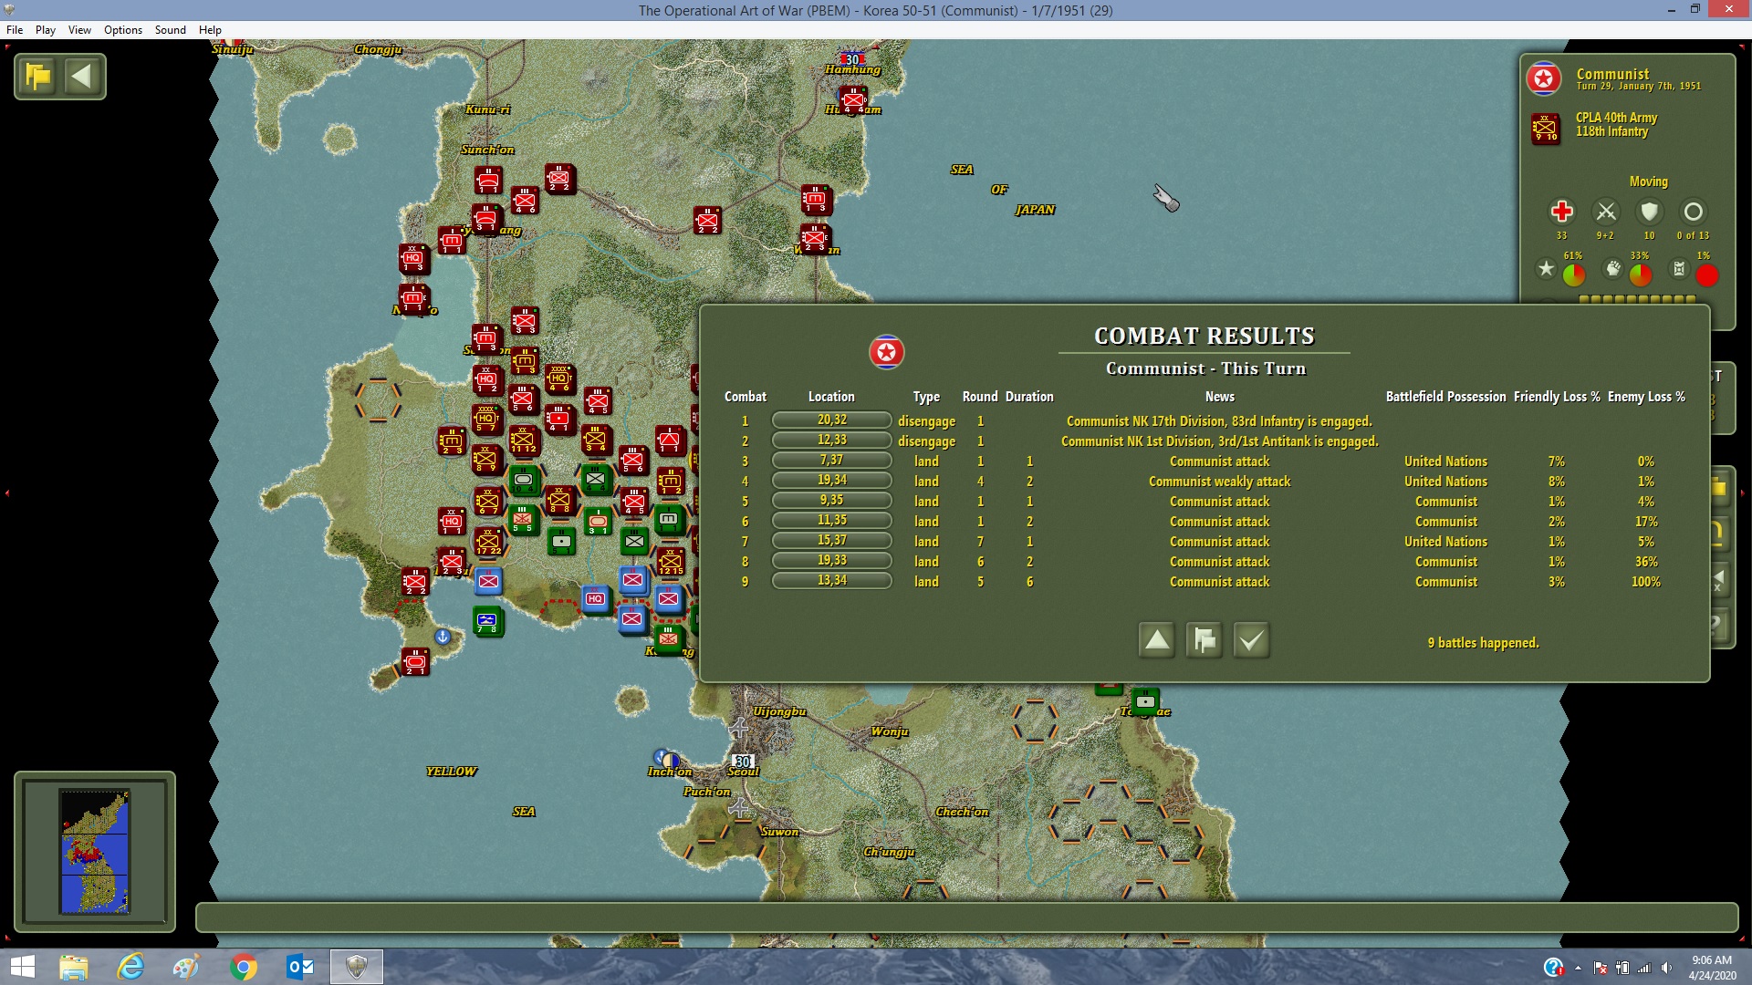
Task: Go to combat location 20,32
Action: [832, 420]
